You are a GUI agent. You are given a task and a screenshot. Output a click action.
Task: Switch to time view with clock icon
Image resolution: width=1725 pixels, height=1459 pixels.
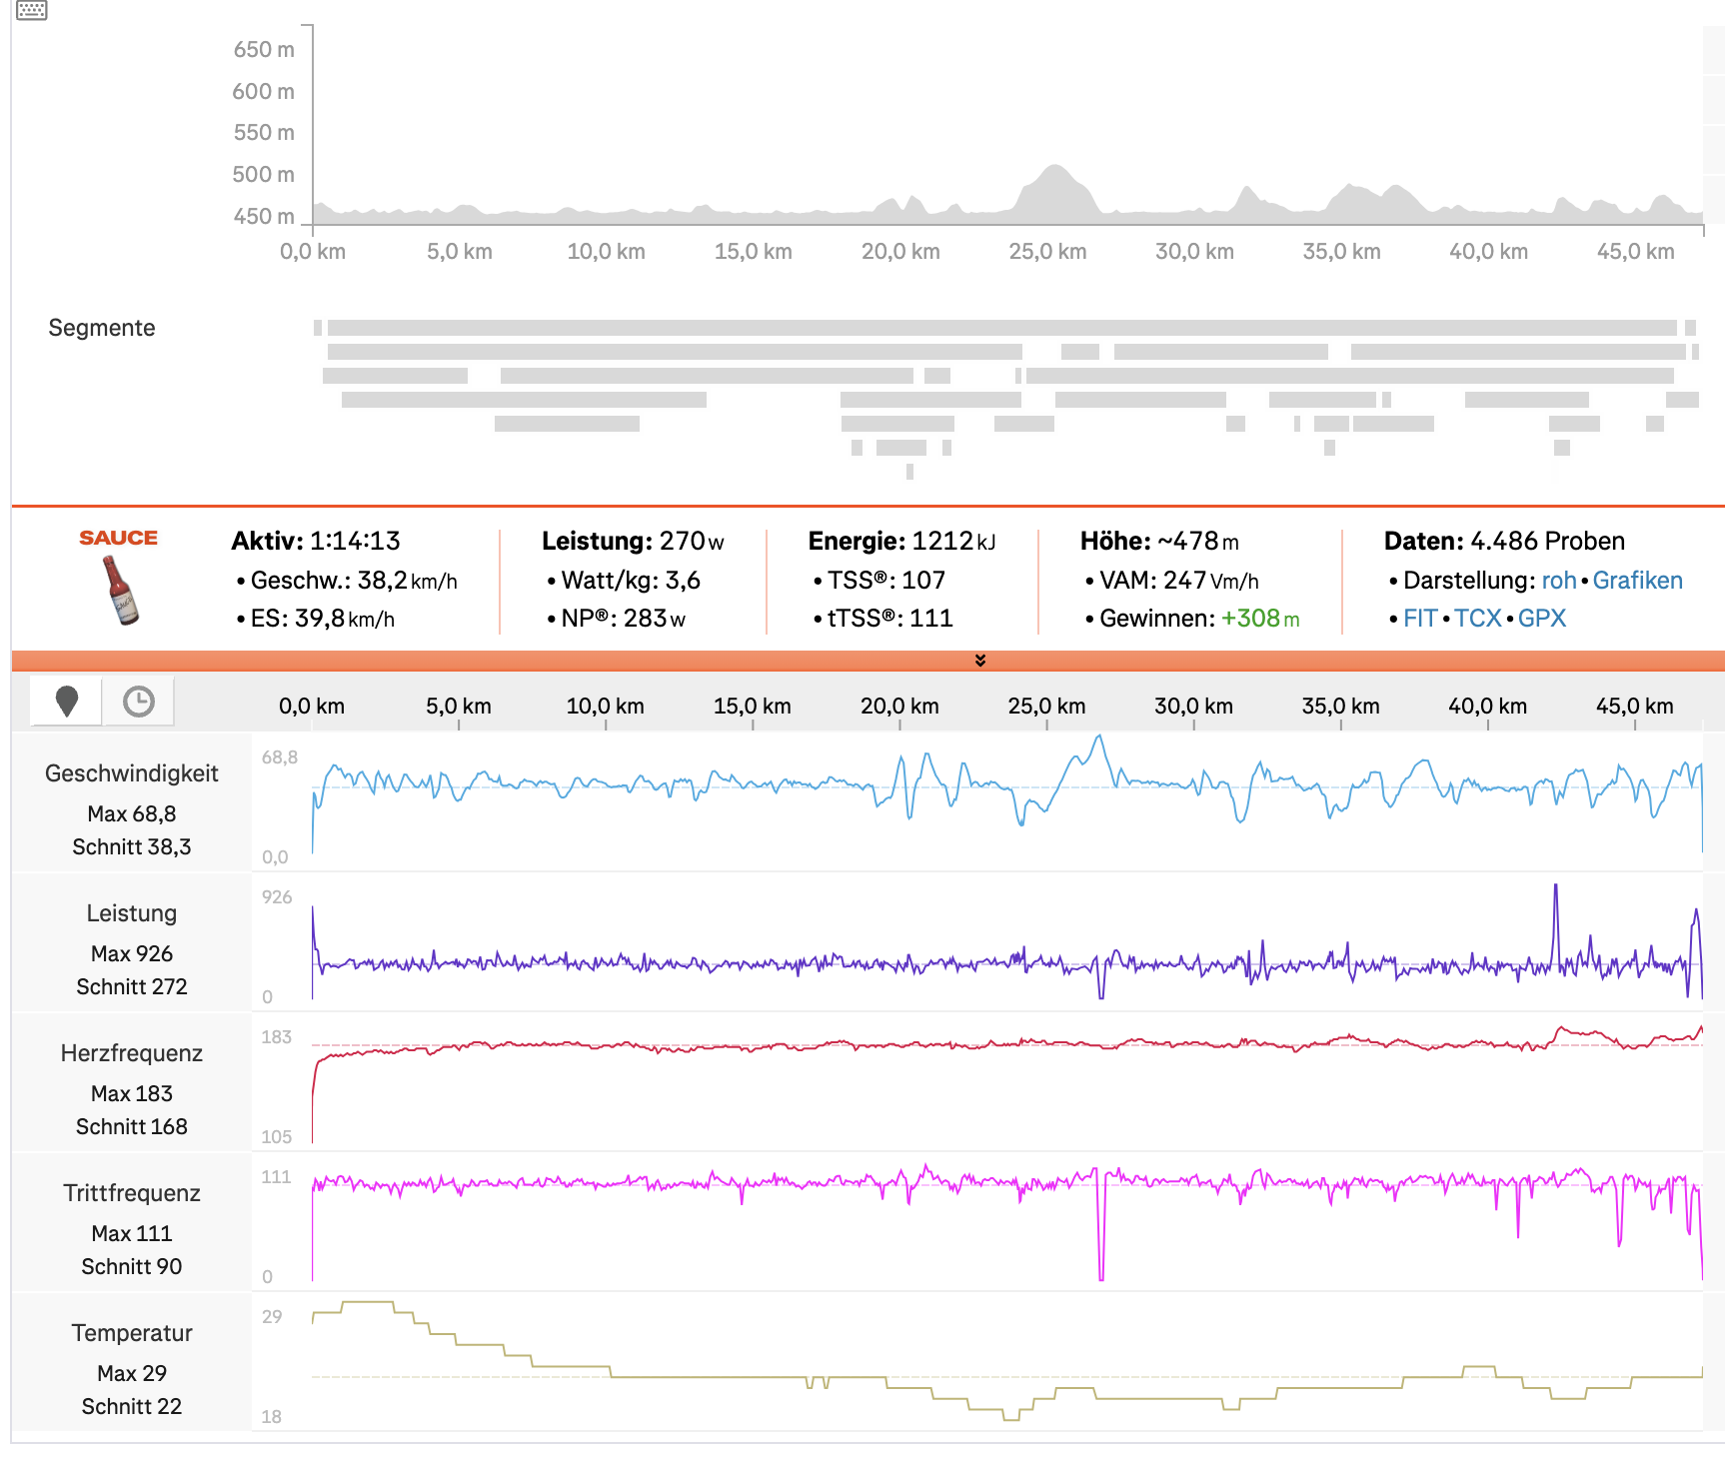pos(139,702)
